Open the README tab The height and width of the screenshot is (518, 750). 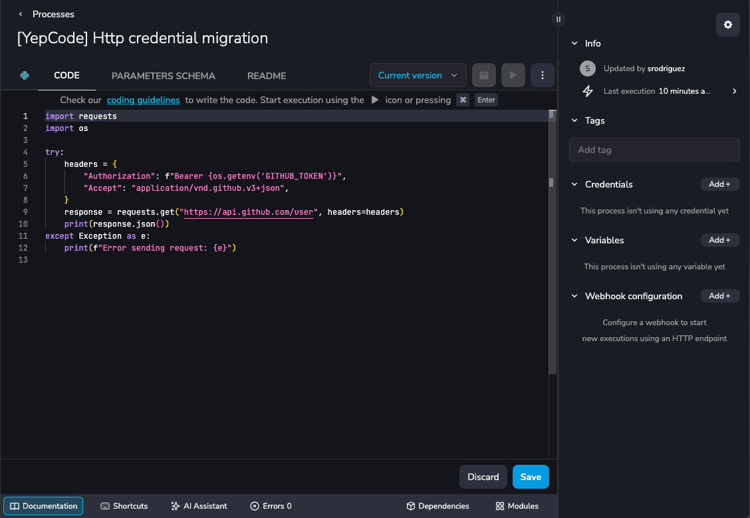click(x=267, y=76)
